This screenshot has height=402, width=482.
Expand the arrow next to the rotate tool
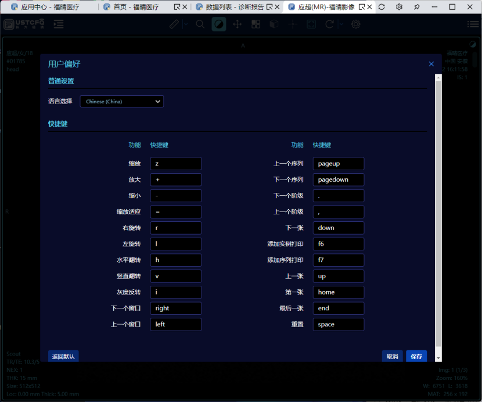pyautogui.click(x=341, y=24)
